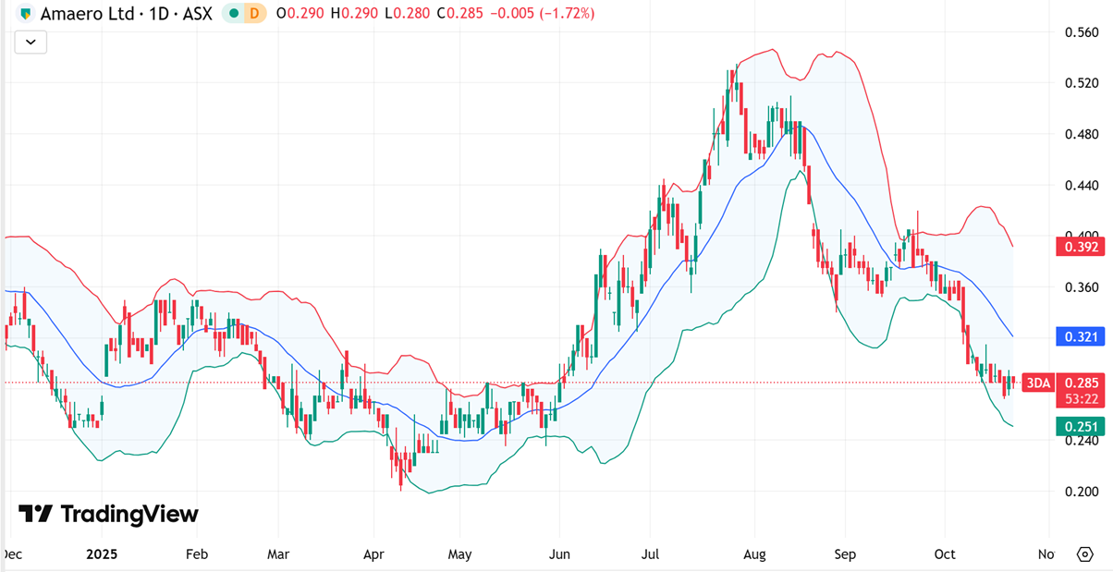Click the Oct label on time axis
1113x572 pixels.
tap(945, 554)
